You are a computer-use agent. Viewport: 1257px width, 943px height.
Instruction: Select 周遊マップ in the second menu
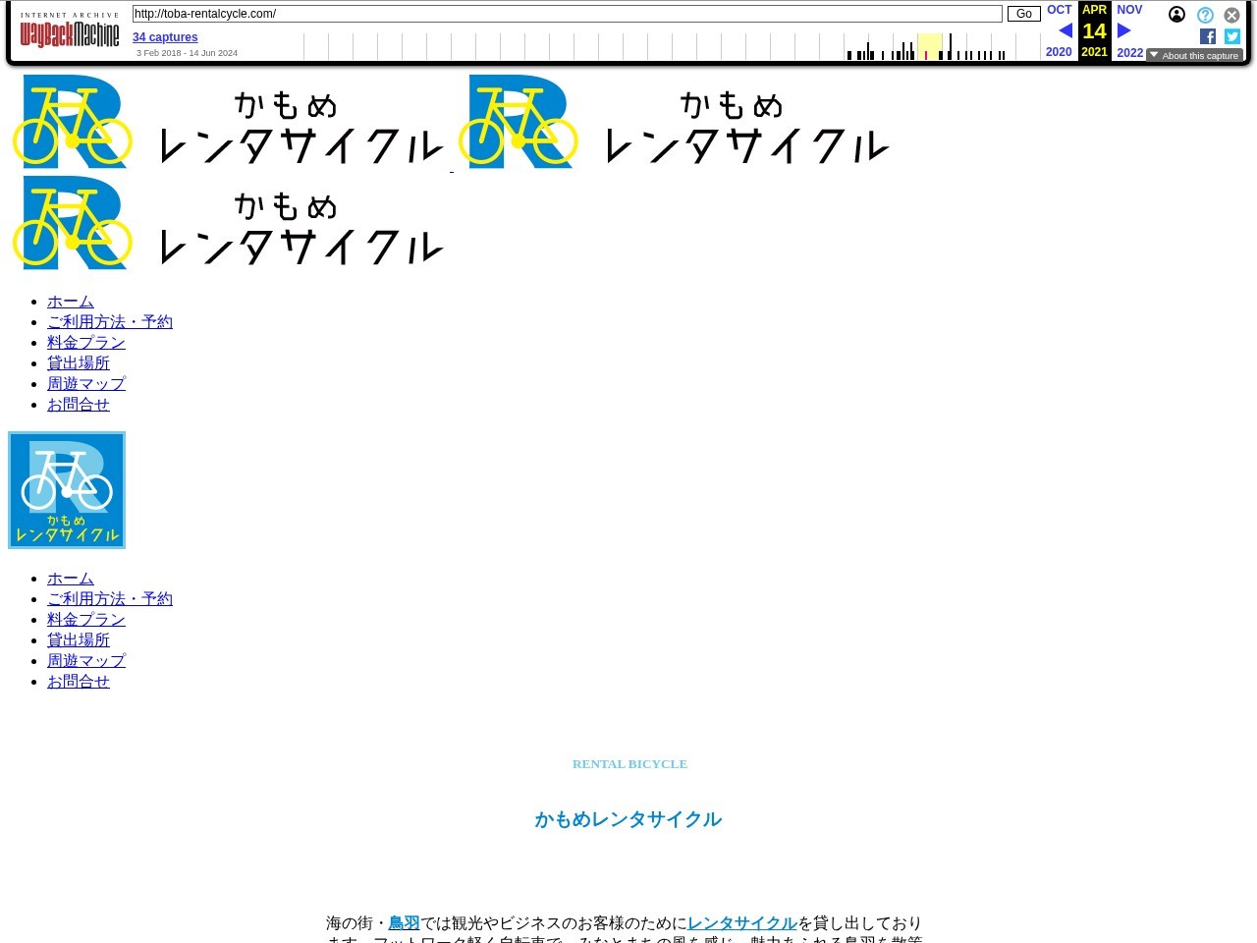pos(86,661)
